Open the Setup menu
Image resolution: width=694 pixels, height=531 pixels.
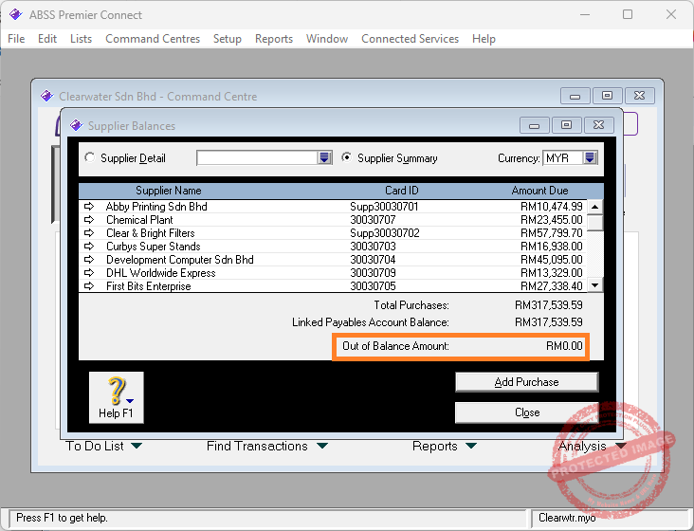coord(228,39)
